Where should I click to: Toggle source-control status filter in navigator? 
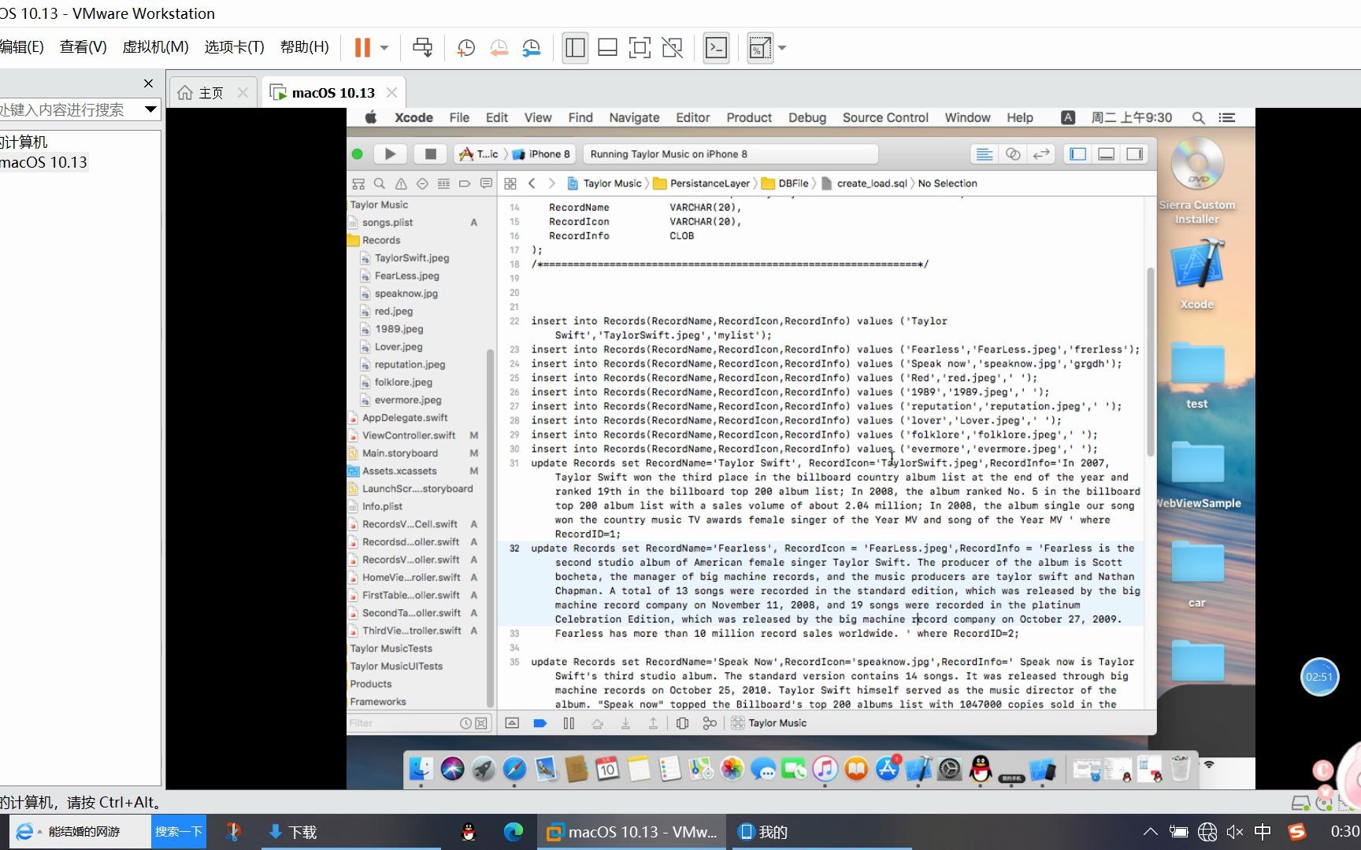tap(481, 723)
